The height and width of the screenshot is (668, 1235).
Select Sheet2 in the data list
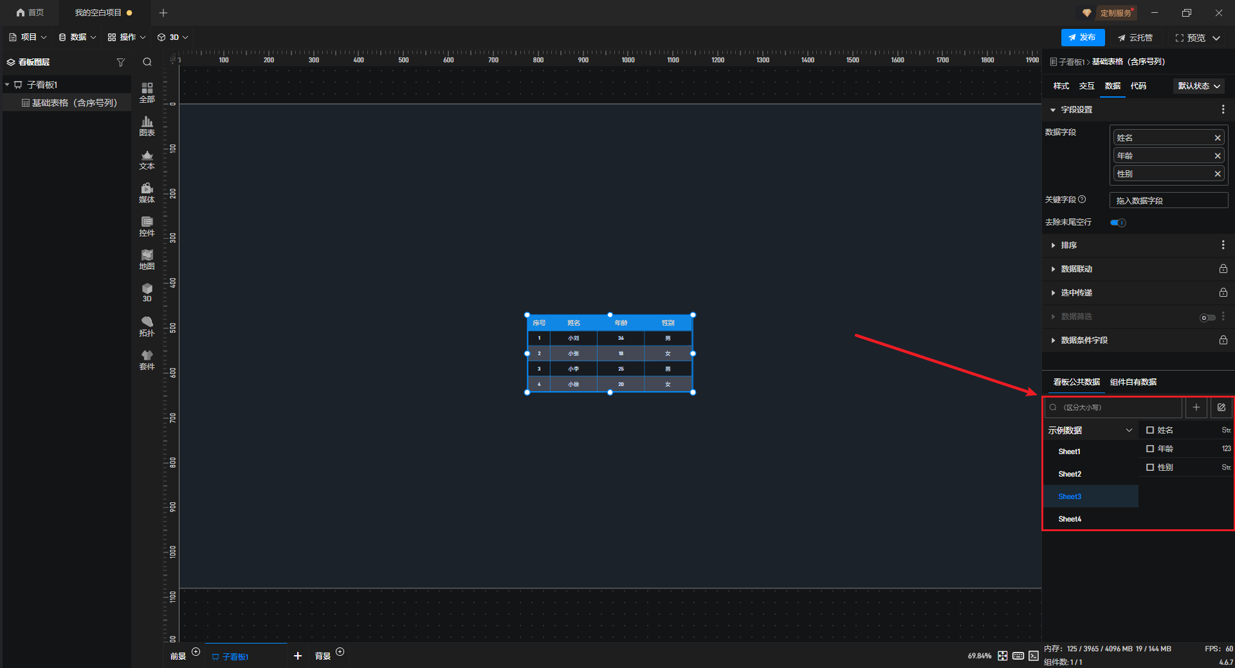tap(1070, 474)
